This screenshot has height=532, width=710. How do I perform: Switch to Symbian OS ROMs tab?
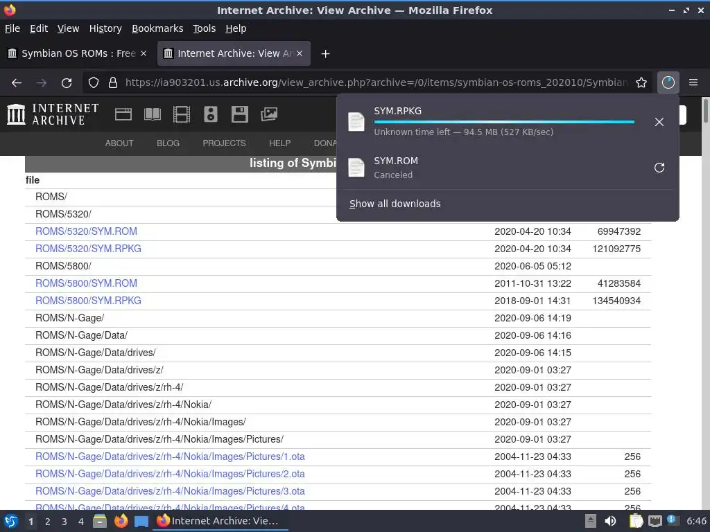(x=78, y=53)
